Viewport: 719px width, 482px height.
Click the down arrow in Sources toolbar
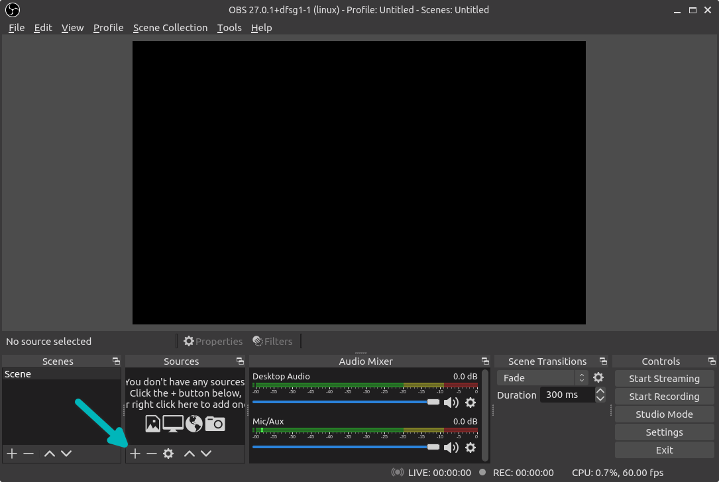[x=206, y=454]
